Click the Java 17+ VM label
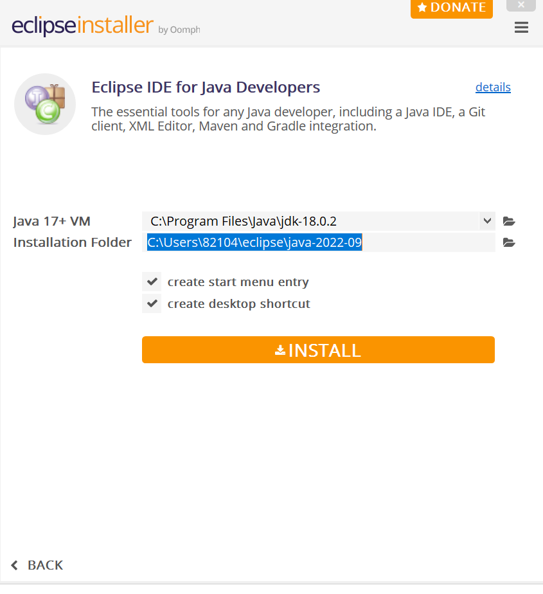This screenshot has width=543, height=594. tap(51, 221)
